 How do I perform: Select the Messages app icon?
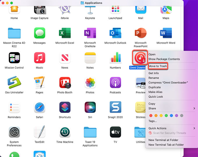40,33
